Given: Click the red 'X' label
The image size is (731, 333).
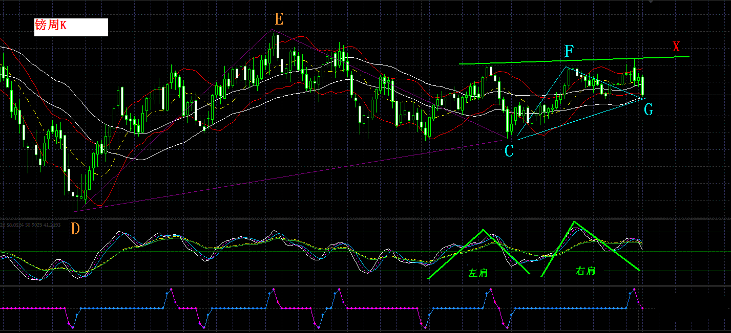Looking at the screenshot, I should click(676, 47).
